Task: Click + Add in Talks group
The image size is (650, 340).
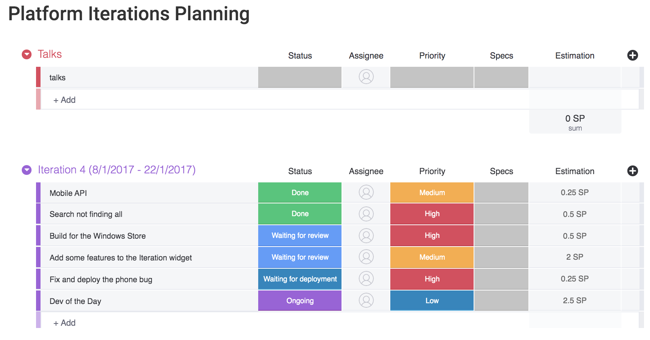Action: pyautogui.click(x=65, y=100)
